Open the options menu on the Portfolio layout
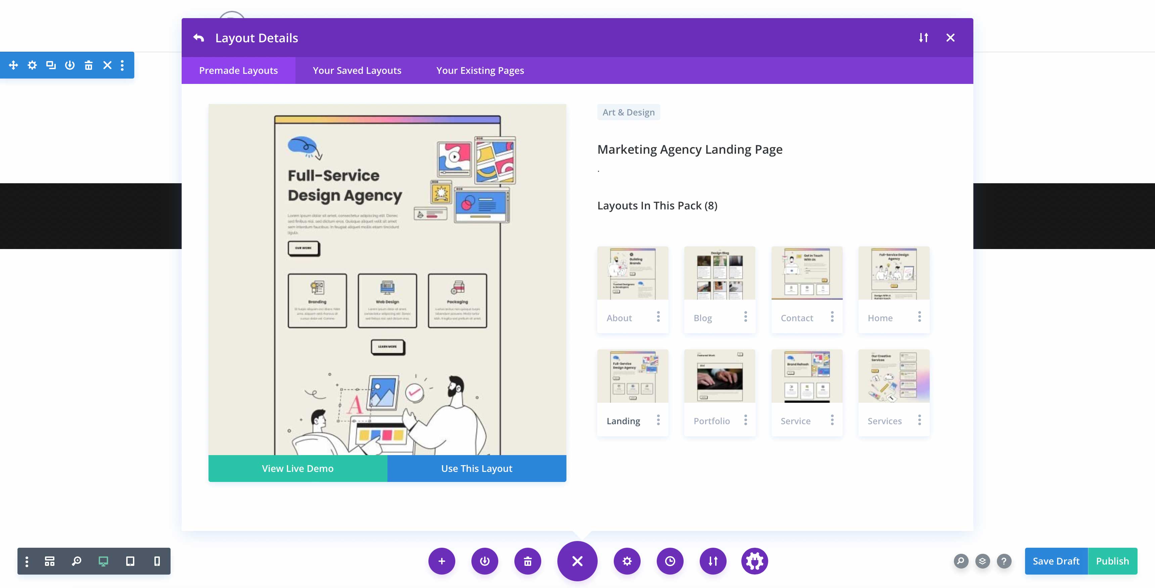Image resolution: width=1155 pixels, height=588 pixels. click(745, 420)
